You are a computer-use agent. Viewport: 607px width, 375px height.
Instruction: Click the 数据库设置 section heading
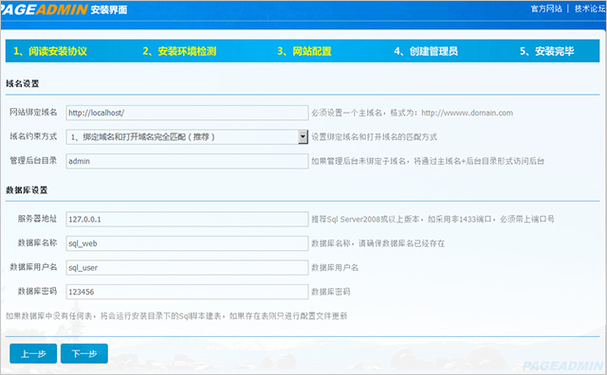click(x=27, y=190)
